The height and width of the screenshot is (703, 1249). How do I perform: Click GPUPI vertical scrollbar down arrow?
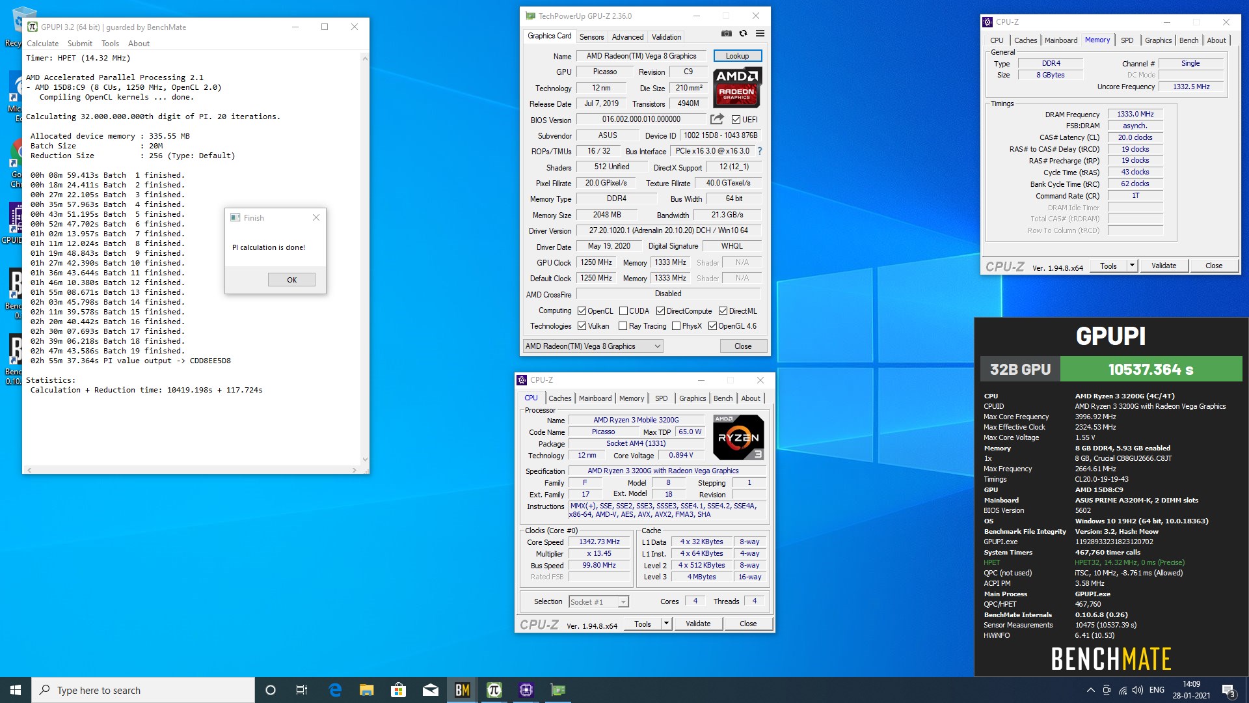pos(364,459)
